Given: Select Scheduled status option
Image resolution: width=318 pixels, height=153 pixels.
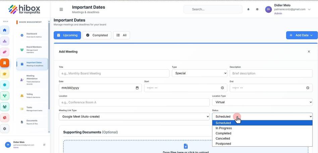Looking at the screenshot, I should [x=262, y=123].
